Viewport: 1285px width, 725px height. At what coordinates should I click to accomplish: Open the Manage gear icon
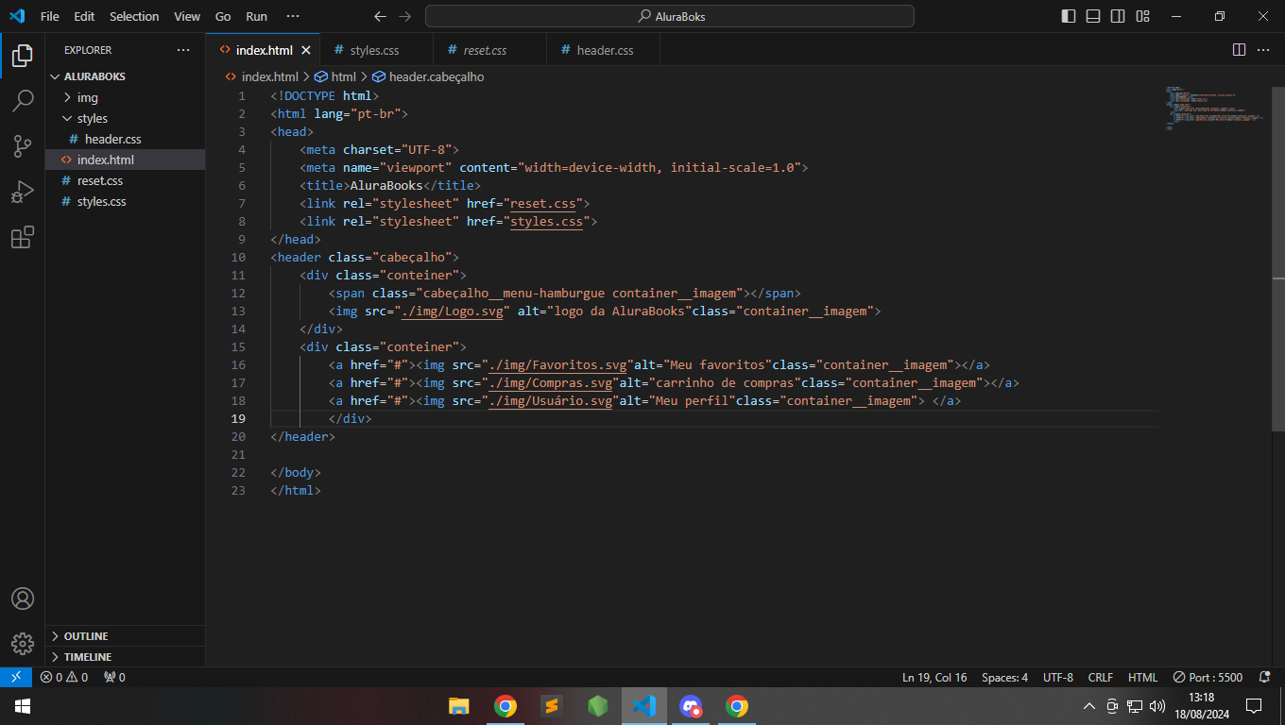point(23,644)
